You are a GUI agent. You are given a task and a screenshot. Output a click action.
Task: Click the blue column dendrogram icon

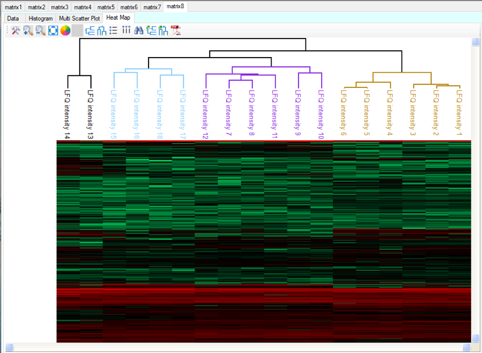tap(101, 30)
